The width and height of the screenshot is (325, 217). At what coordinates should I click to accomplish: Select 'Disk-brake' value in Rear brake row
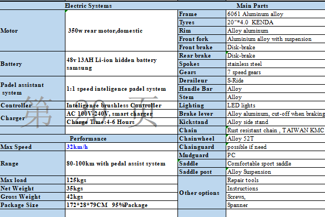coord(276,55)
